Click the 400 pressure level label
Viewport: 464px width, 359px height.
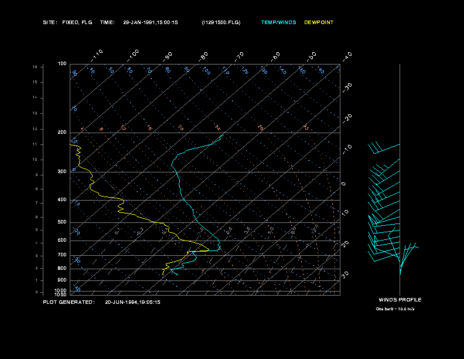click(62, 199)
